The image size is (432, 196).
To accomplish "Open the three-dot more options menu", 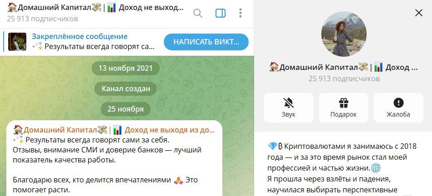I will tap(241, 13).
